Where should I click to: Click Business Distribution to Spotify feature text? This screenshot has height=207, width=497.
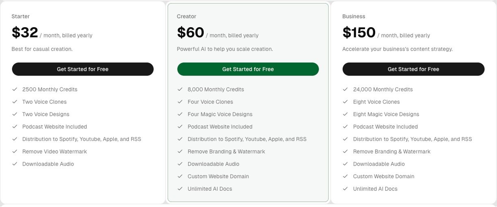coord(412,139)
